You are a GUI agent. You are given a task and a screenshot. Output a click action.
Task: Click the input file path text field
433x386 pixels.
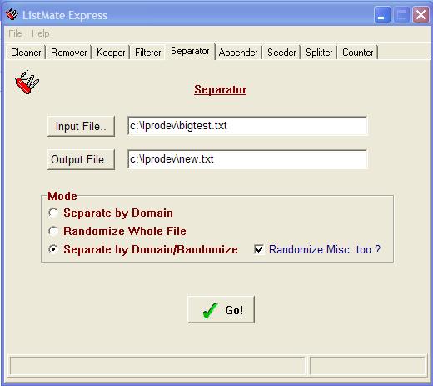point(247,126)
